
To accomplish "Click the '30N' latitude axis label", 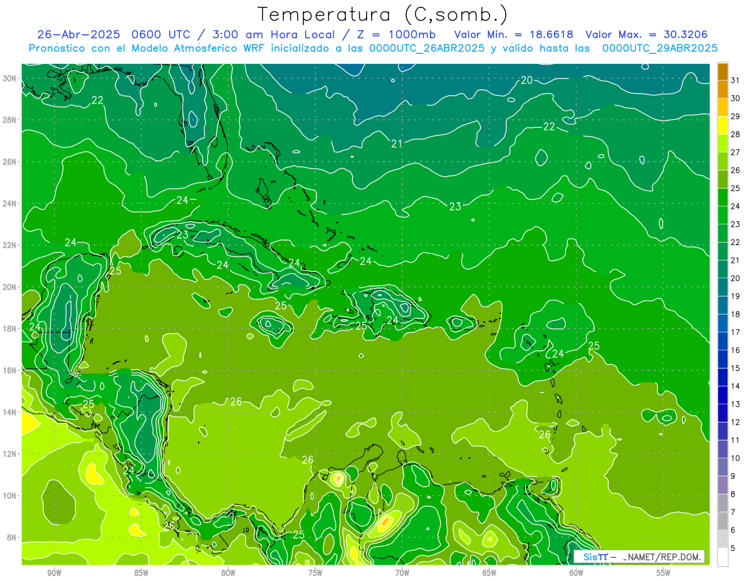I will [9, 78].
